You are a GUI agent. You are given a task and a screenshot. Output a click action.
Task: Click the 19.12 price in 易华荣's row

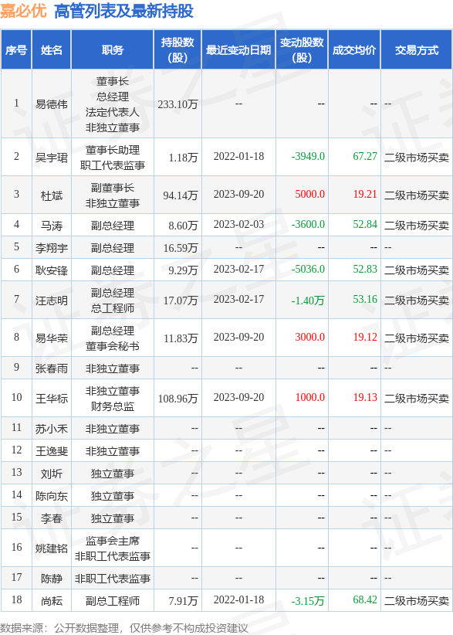point(365,337)
